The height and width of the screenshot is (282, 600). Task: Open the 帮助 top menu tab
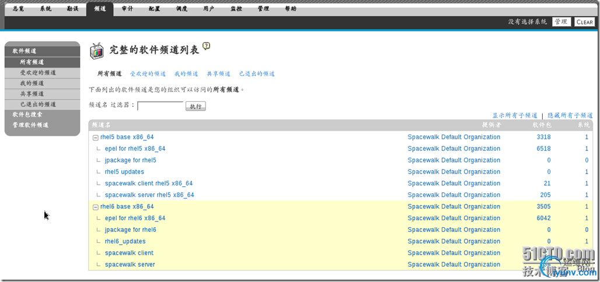pos(291,9)
